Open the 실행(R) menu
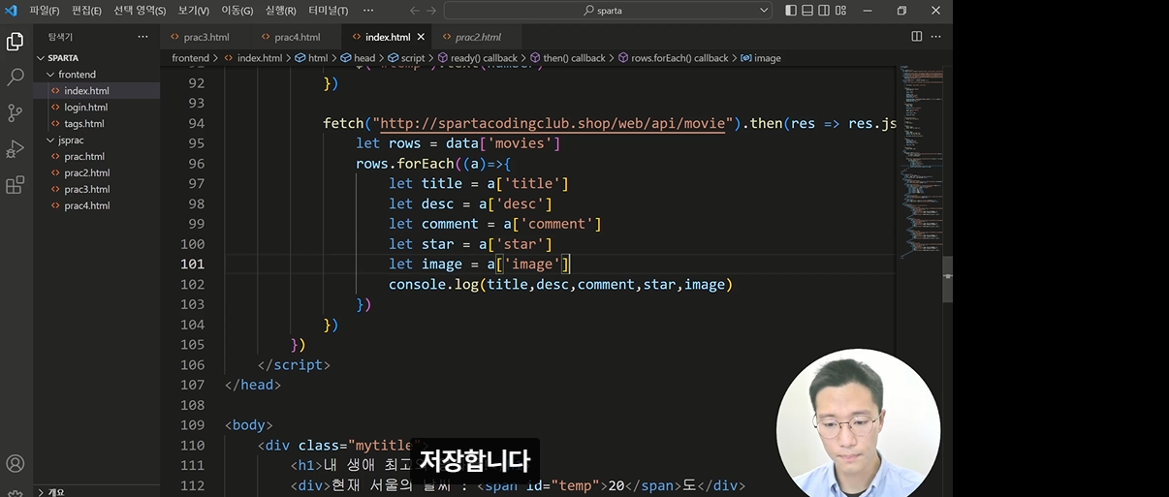Viewport: 1169px width, 497px height. [x=281, y=11]
